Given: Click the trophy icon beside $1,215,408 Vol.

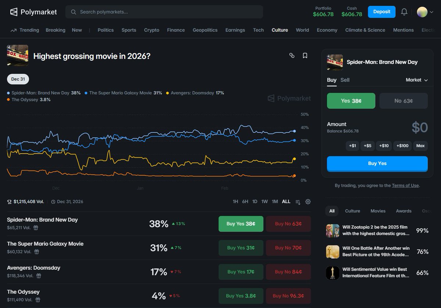Looking at the screenshot, I should 10,202.
